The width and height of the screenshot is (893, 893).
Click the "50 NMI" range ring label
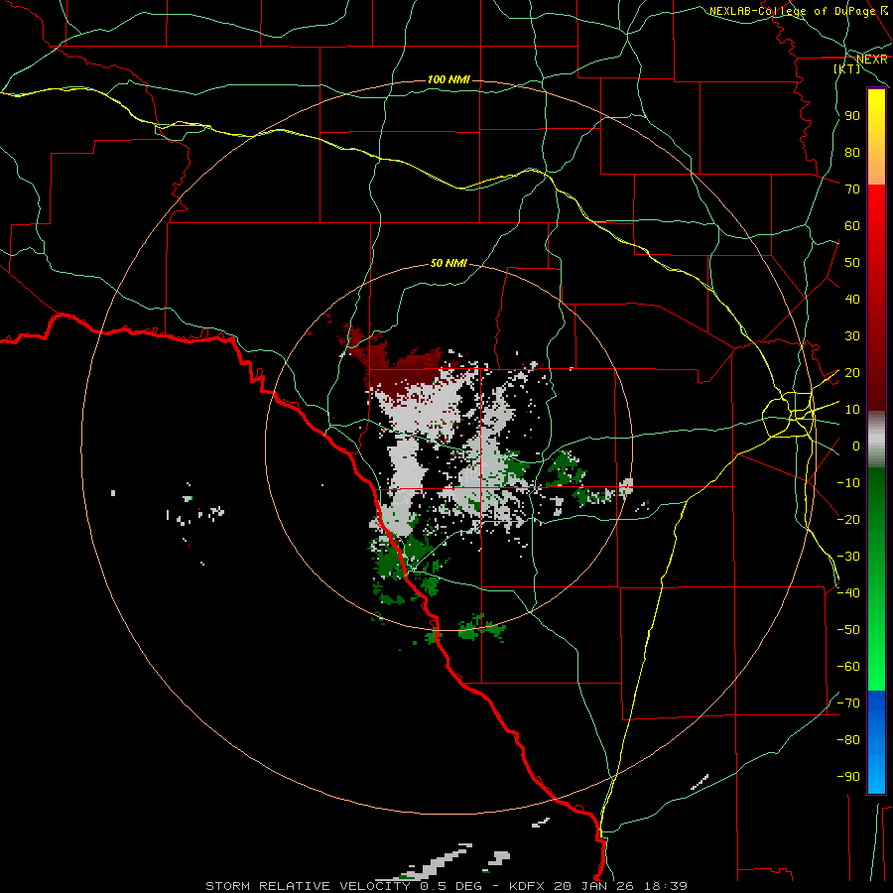(x=448, y=263)
